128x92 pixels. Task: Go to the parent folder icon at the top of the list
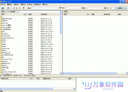click(x=1, y=17)
